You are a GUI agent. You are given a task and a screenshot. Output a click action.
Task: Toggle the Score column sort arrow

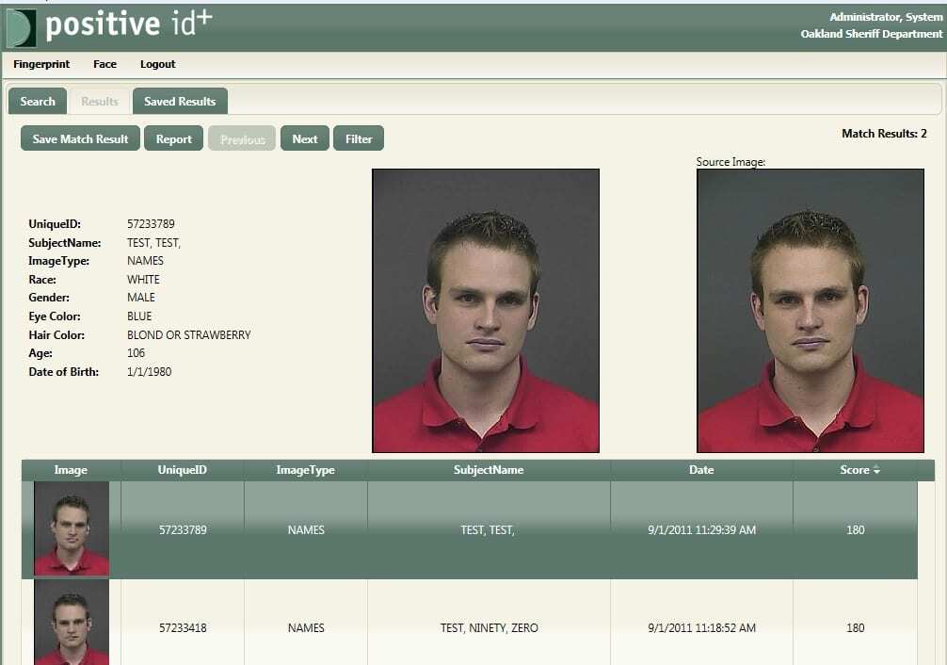click(877, 470)
